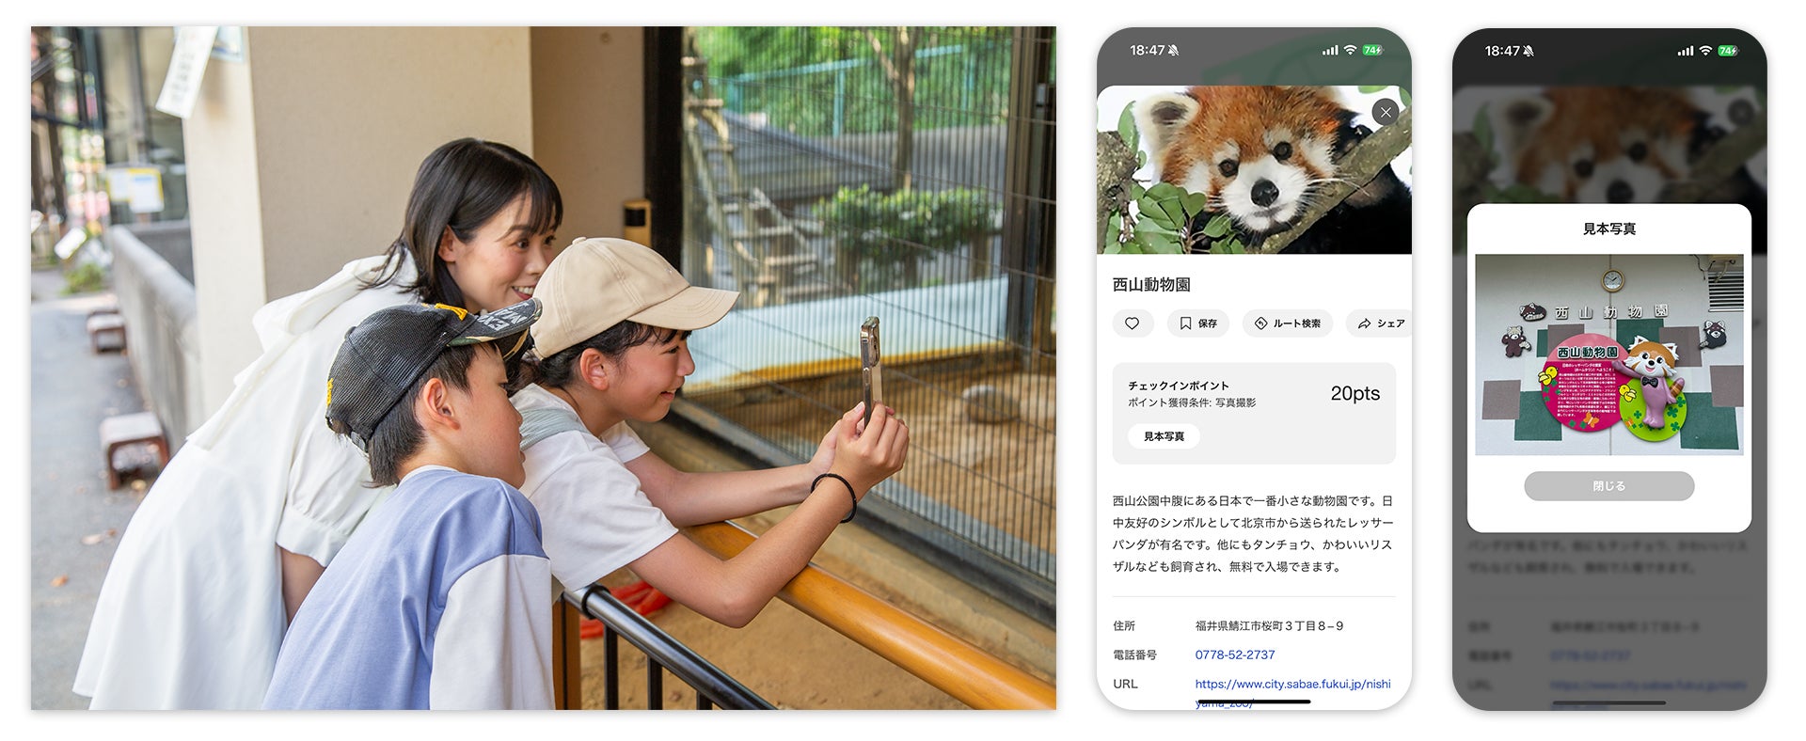Select the address 福井県鯖江市桜町3丁目8-9
The image size is (1806, 741).
tap(1269, 626)
